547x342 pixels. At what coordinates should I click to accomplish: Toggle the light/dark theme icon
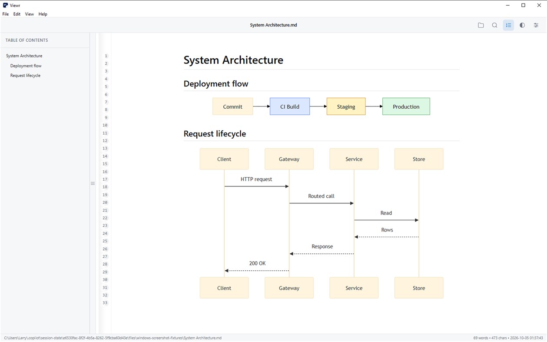coord(522,25)
